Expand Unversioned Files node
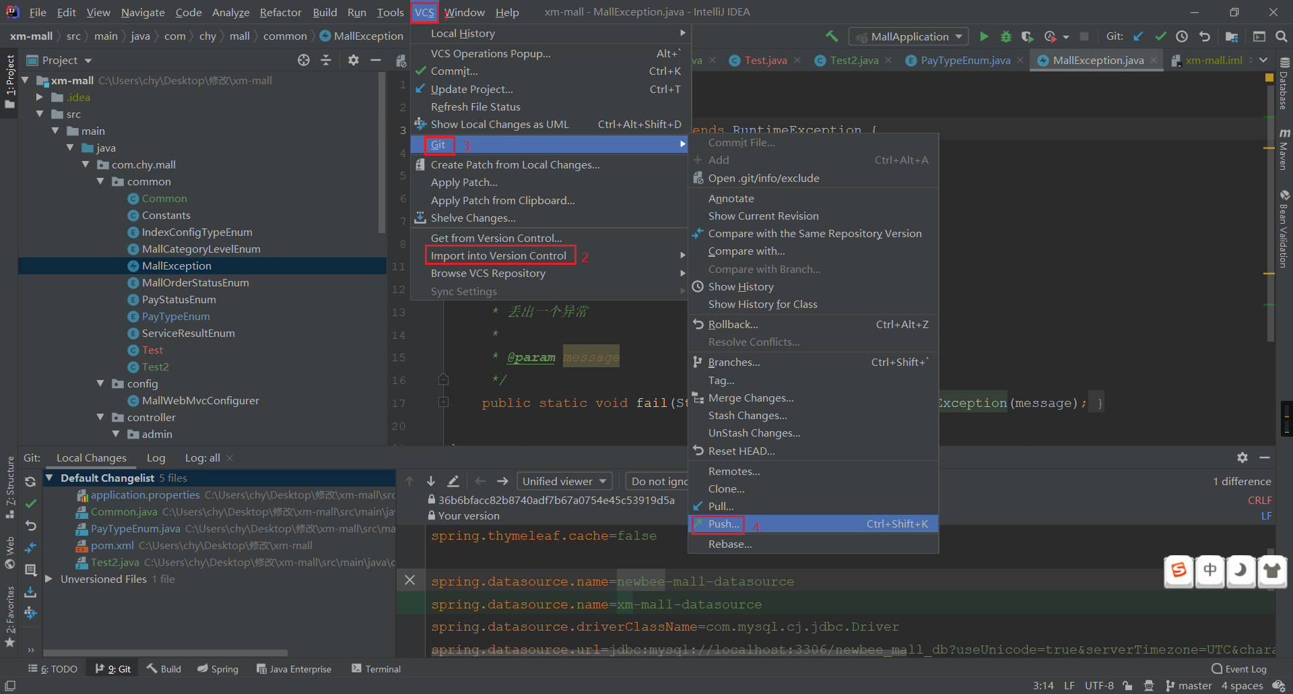This screenshot has width=1293, height=694. 49,579
